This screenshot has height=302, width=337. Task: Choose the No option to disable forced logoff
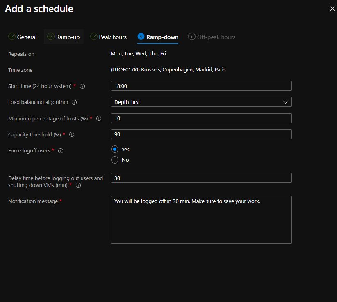(115, 160)
